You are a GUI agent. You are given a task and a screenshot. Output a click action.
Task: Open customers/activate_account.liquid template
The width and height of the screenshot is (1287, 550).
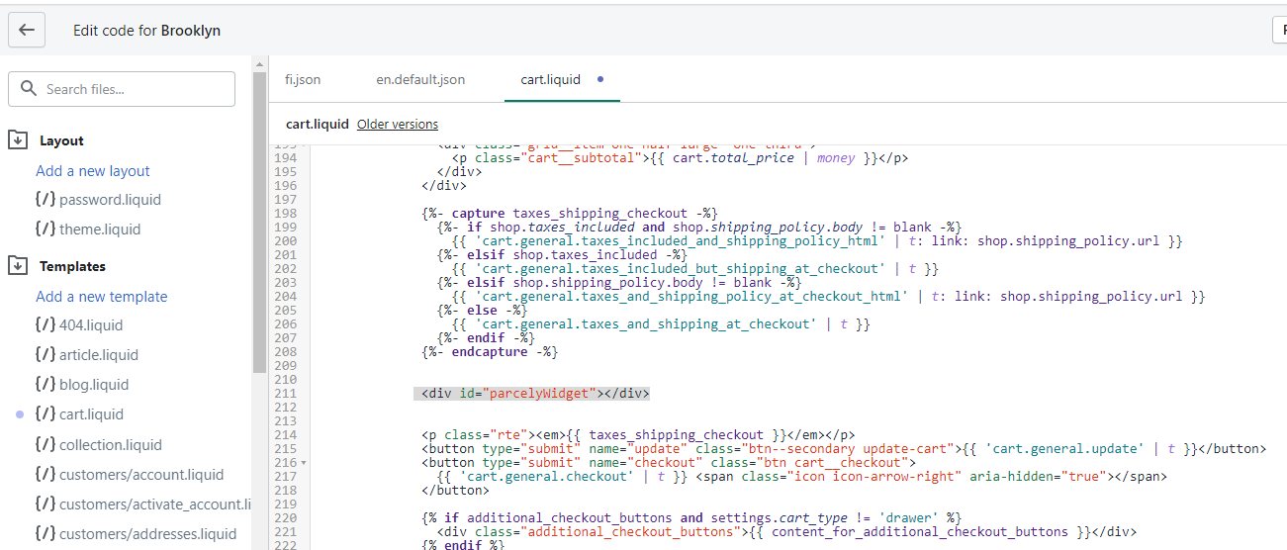(x=154, y=504)
